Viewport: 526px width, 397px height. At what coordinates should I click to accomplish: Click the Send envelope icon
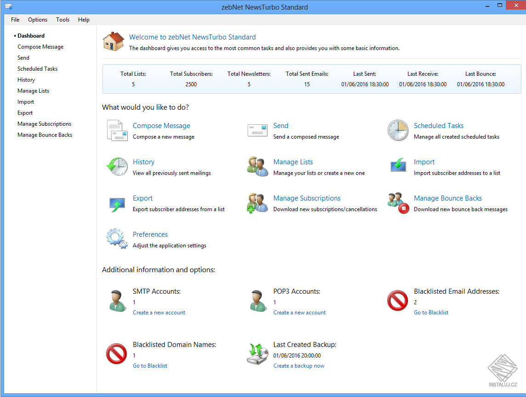pyautogui.click(x=257, y=130)
